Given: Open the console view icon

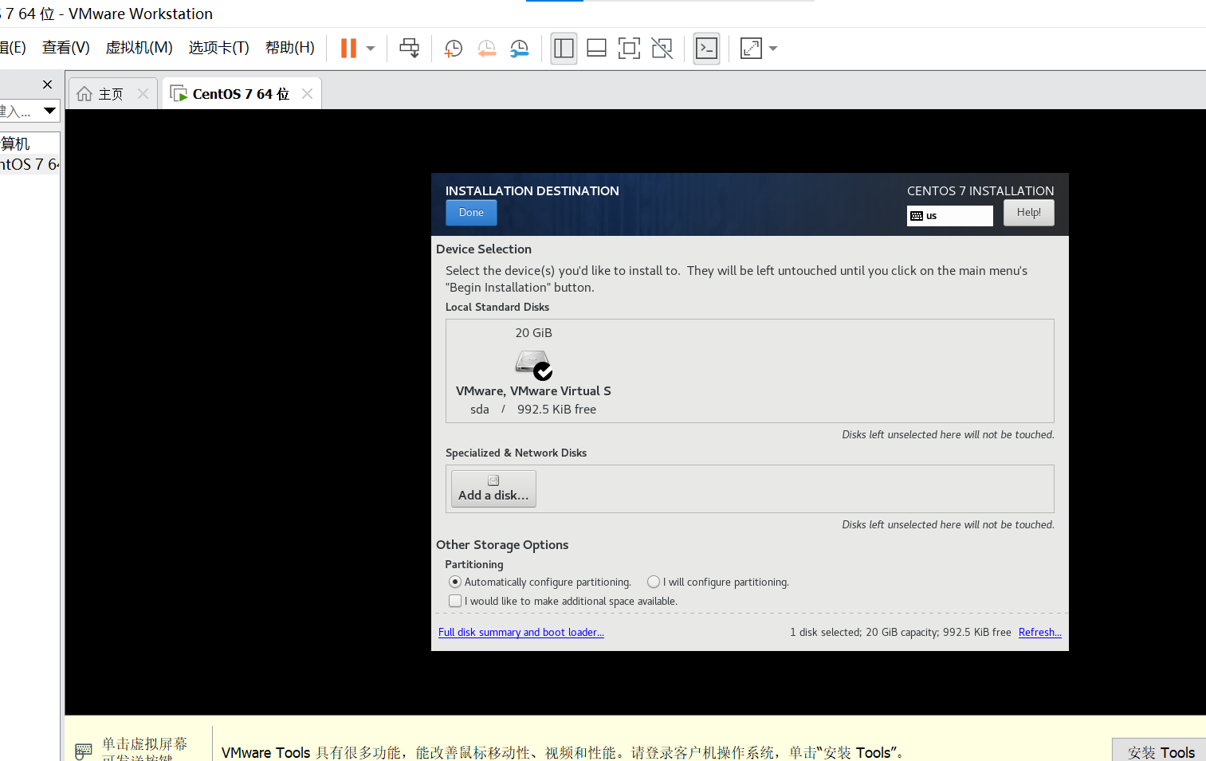Looking at the screenshot, I should (x=706, y=48).
